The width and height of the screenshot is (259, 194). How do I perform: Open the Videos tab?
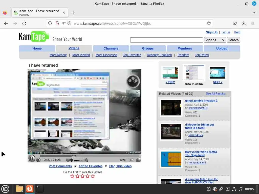[x=74, y=48]
